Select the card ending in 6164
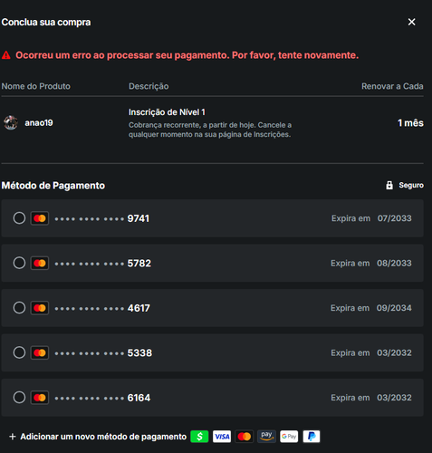The height and width of the screenshot is (453, 432). click(19, 397)
